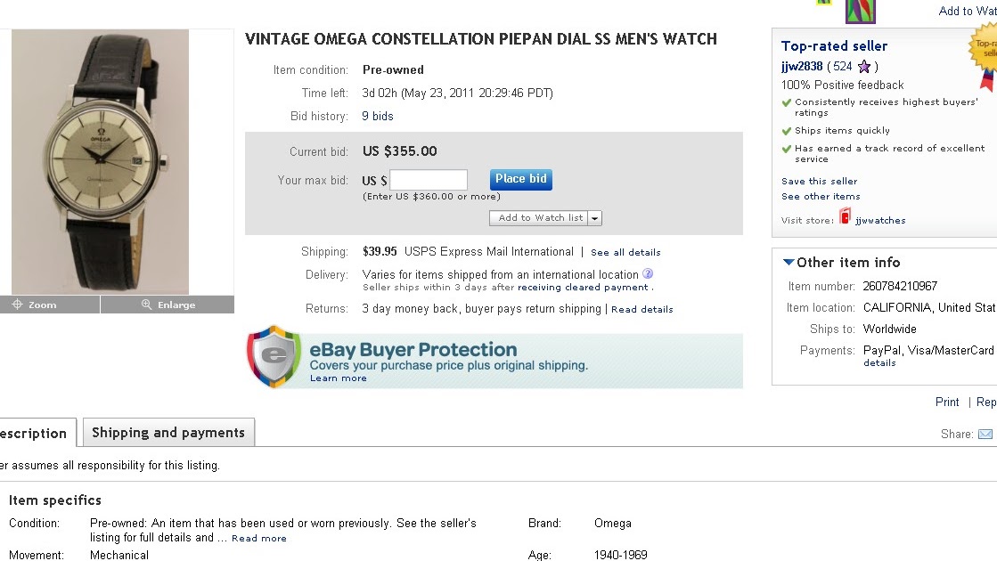Click the Enlarge icon under the watch image
The image size is (997, 561).
[147, 304]
